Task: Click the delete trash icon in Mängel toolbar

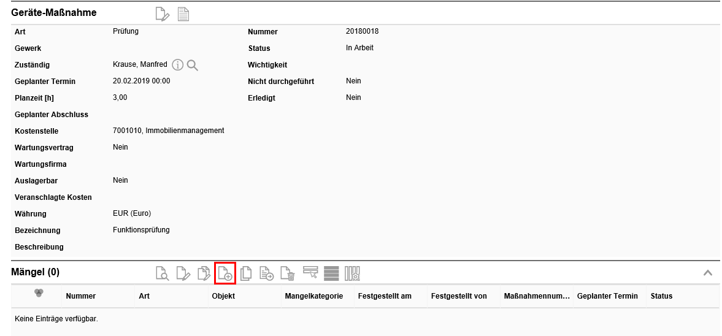Action: click(288, 273)
